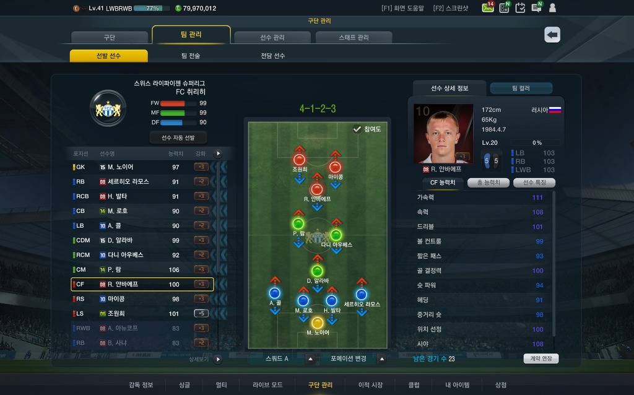The image size is (634, 395).
Task: Expand player list columns with header arrow
Action: point(219,154)
